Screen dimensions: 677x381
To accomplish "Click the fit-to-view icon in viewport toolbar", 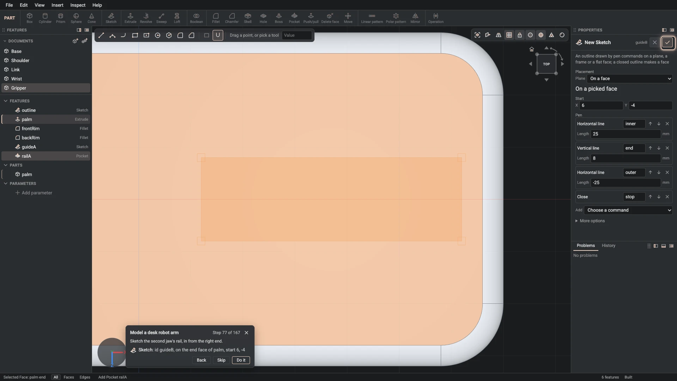I will pos(477,35).
